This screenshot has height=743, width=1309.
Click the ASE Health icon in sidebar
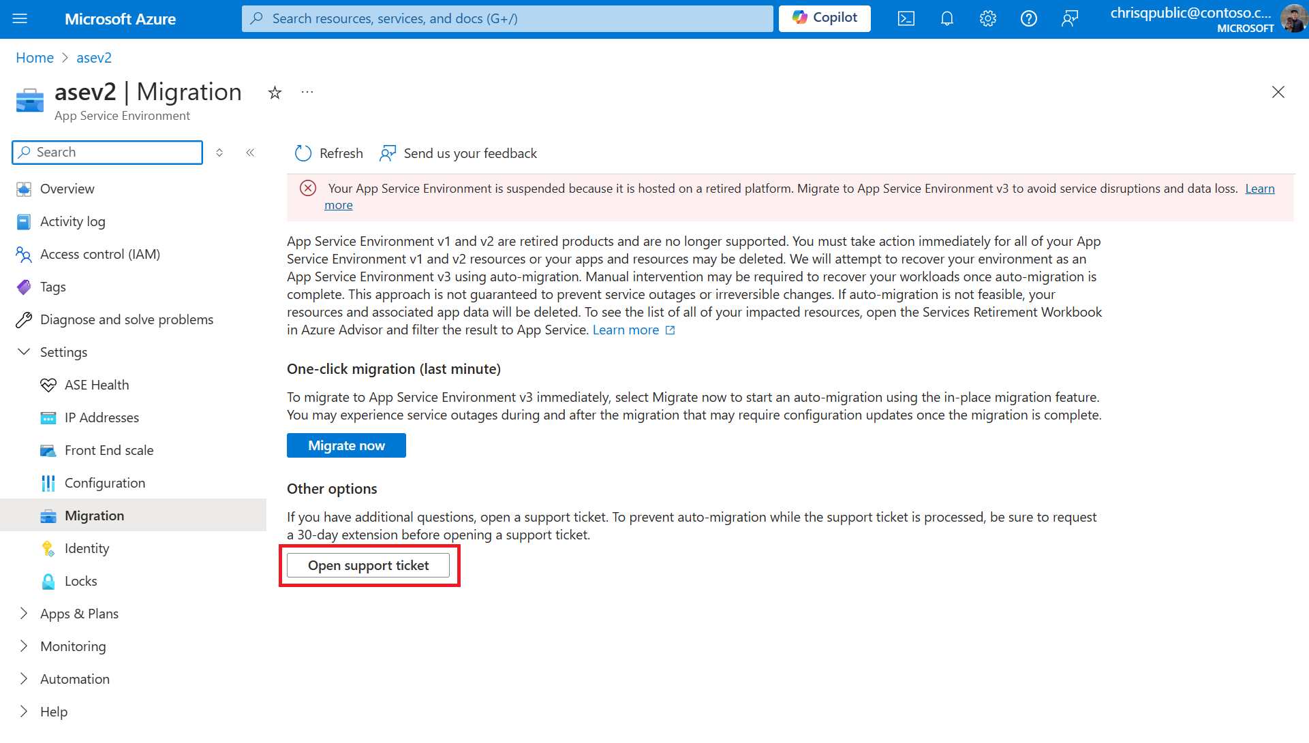[48, 385]
